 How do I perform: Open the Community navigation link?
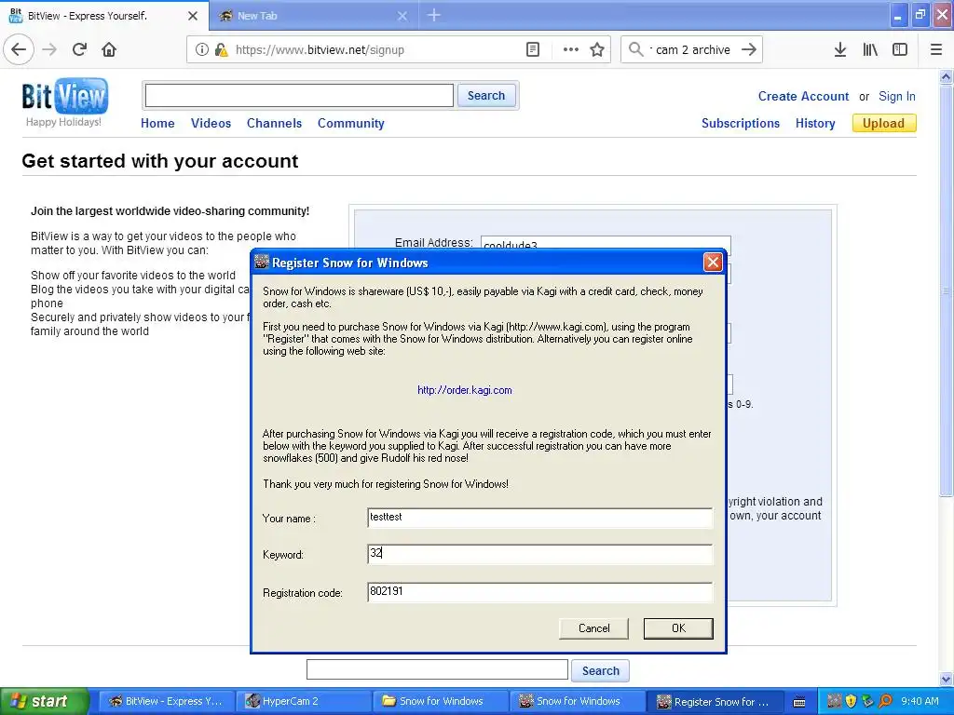coord(351,124)
